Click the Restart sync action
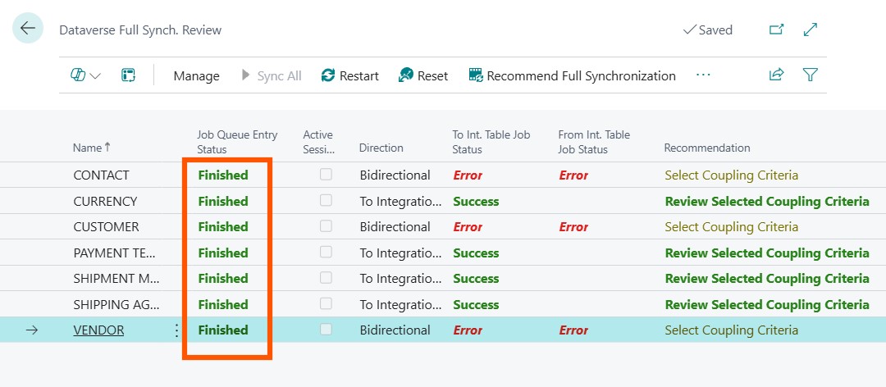Screen dimensions: 886x387 click(x=350, y=75)
